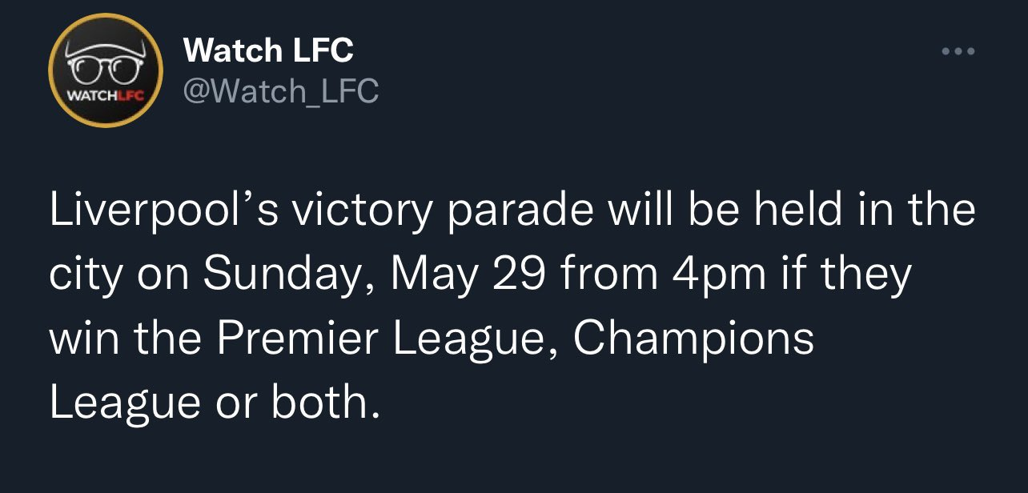1028x493 pixels.
Task: Open the tweet's three-dot more options menu
Action: coord(958,52)
